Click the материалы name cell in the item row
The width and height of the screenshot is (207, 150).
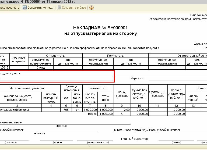pos(21,110)
